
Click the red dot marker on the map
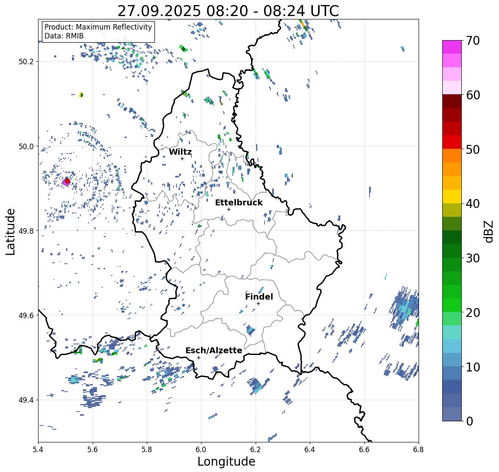pos(67,181)
